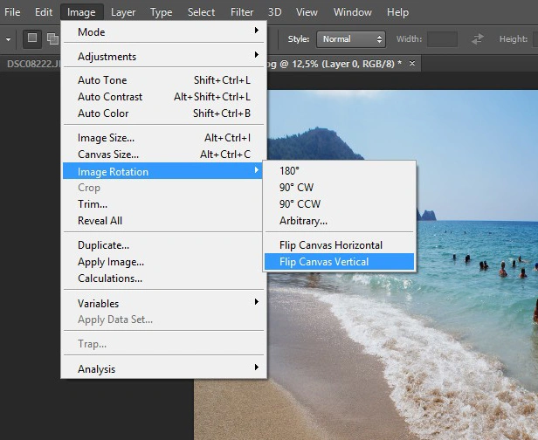Viewport: 538px width, 440px height.
Task: Switch to the DSC08222 document tab
Action: [33, 64]
